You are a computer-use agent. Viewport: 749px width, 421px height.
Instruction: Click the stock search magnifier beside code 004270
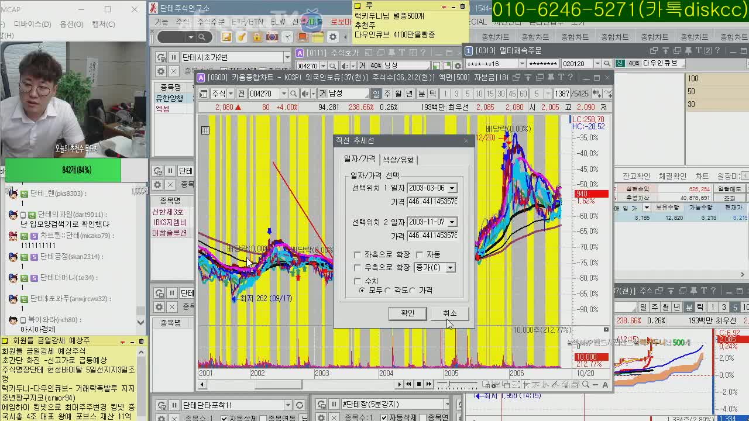click(x=294, y=94)
